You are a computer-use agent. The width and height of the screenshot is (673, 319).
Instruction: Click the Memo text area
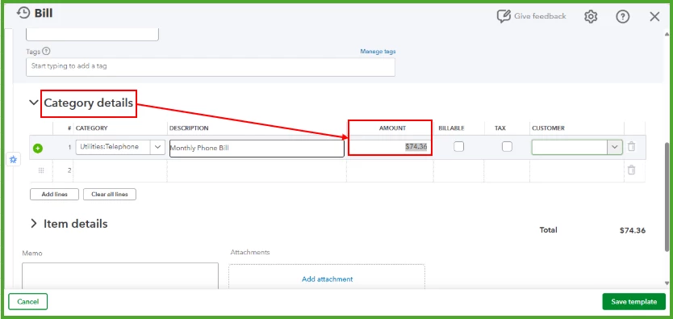pos(120,275)
